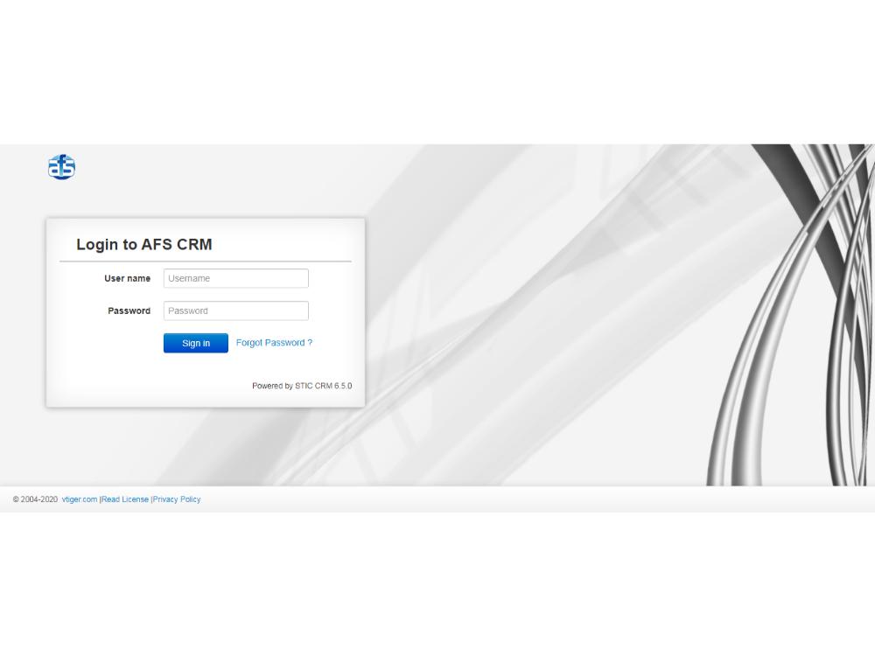Open the Forgot Password link
Image resolution: width=875 pixels, height=656 pixels.
(x=274, y=343)
